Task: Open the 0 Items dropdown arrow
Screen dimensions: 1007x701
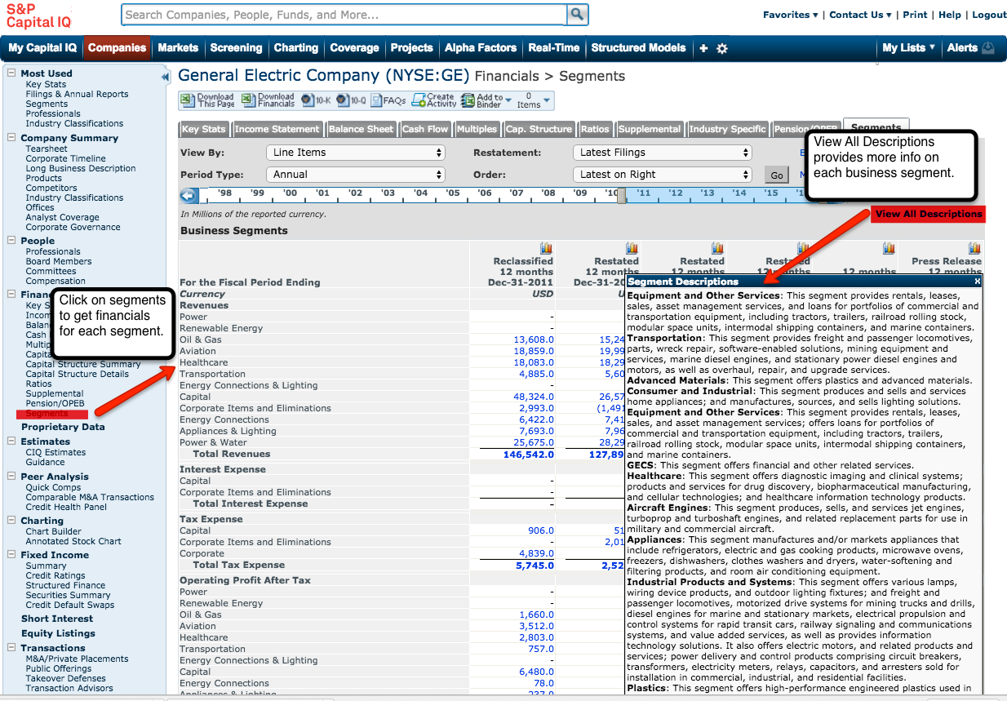Action: [x=547, y=100]
